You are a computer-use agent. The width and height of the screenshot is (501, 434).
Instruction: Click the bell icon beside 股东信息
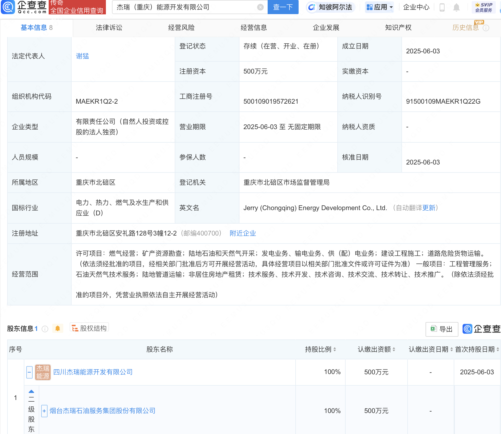pos(58,328)
